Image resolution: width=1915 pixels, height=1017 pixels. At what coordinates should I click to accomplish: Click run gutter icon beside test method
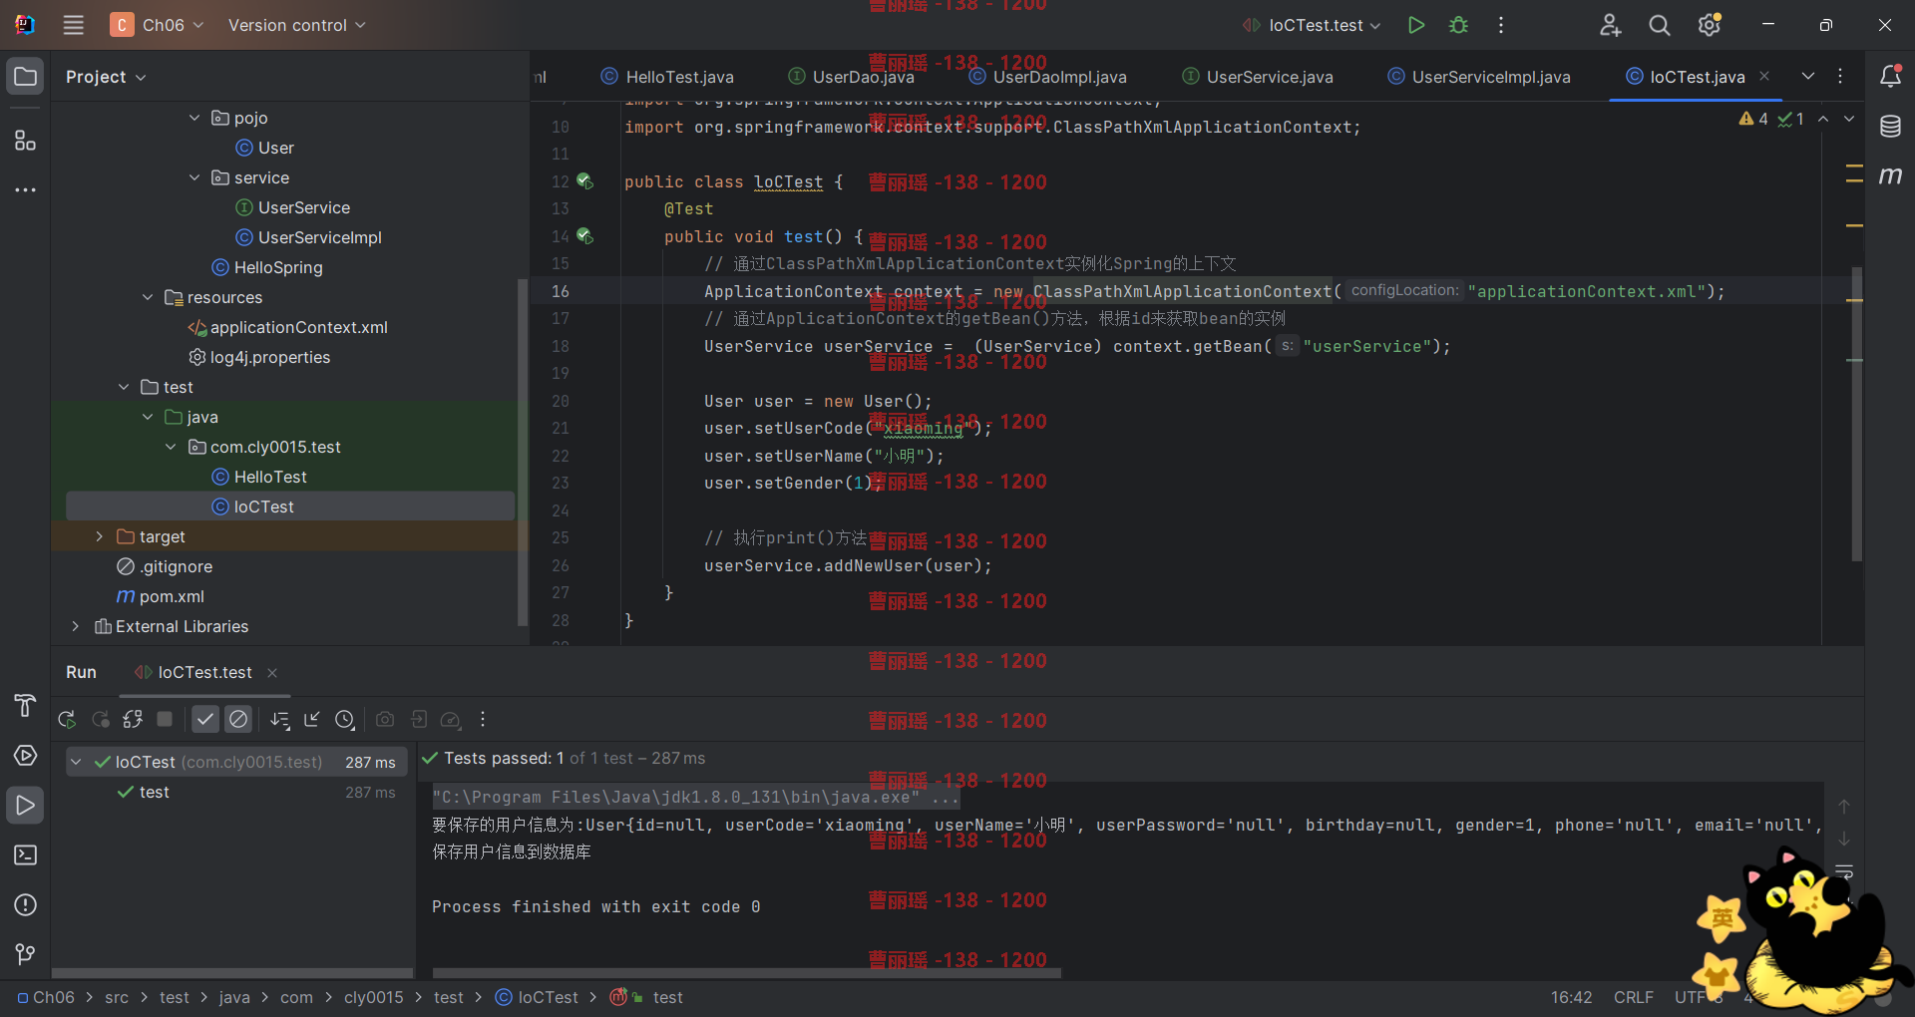[584, 236]
